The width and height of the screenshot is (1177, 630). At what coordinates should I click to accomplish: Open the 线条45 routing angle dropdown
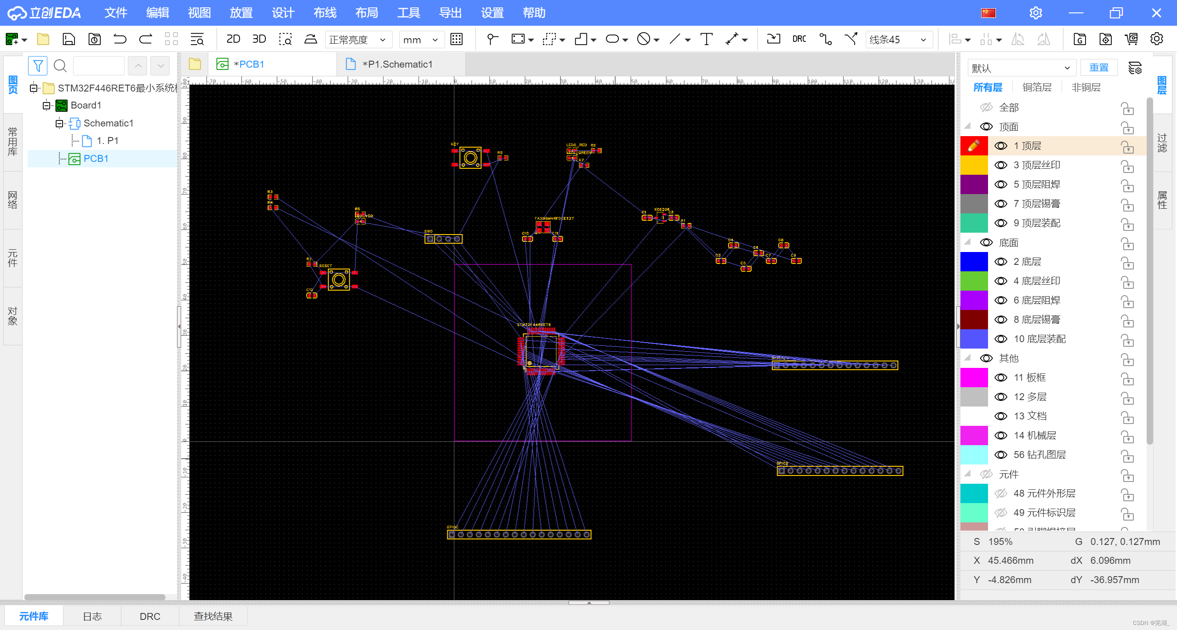click(899, 40)
